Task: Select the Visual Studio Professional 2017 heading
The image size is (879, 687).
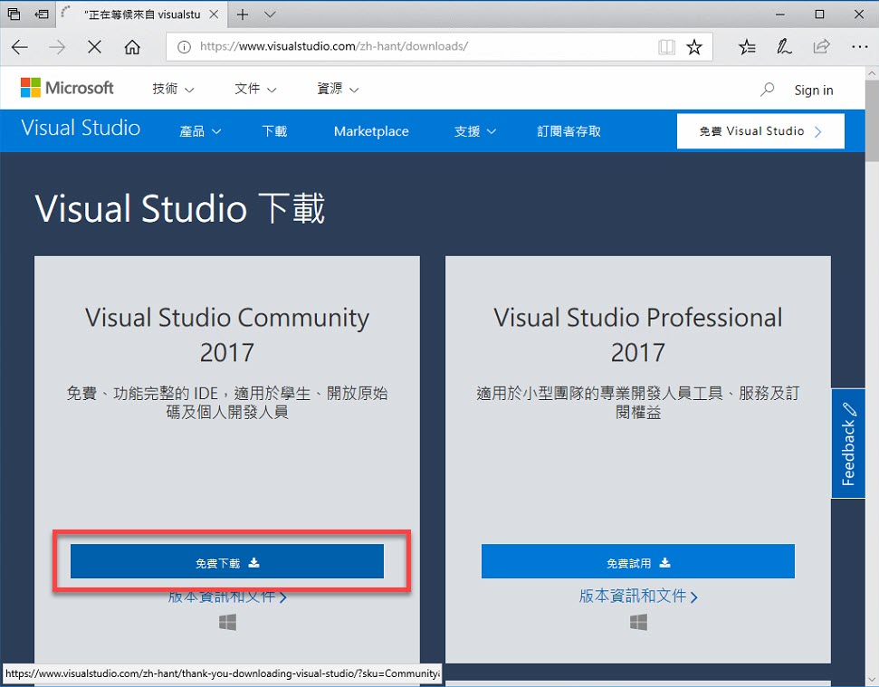Action: point(638,335)
